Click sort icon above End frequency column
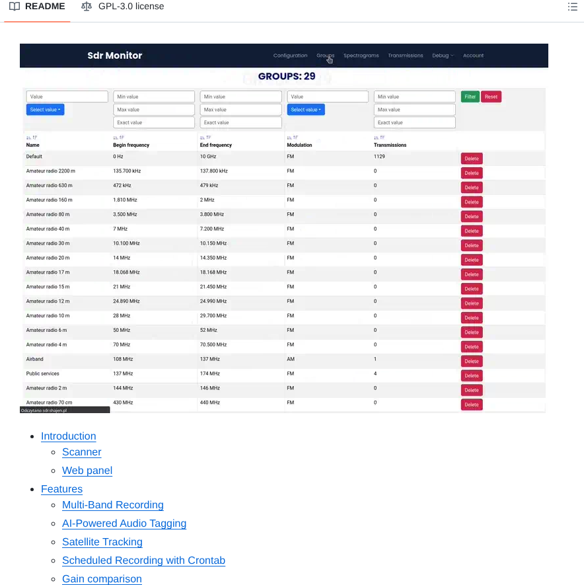 (203, 137)
